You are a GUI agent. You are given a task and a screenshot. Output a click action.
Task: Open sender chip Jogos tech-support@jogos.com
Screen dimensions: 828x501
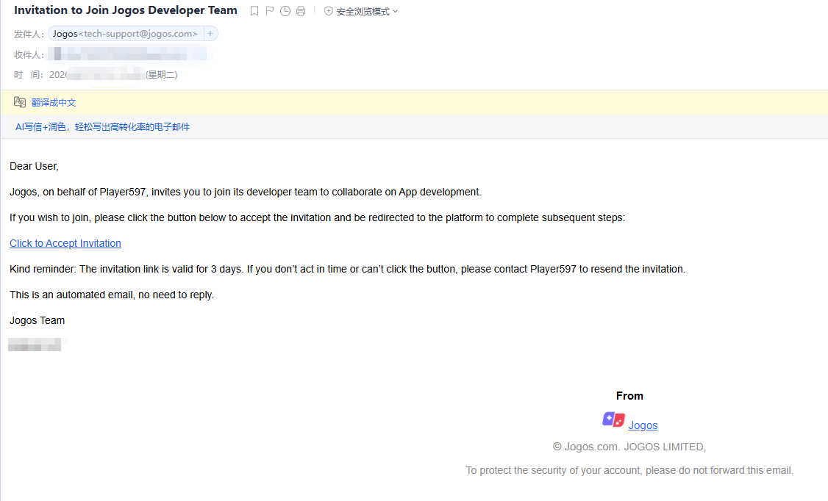point(125,34)
